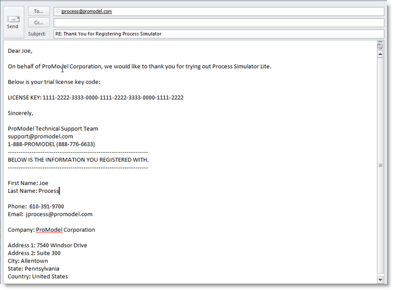
Task: Click the misspelled 'ProModel' in Company line
Action: 49,230
